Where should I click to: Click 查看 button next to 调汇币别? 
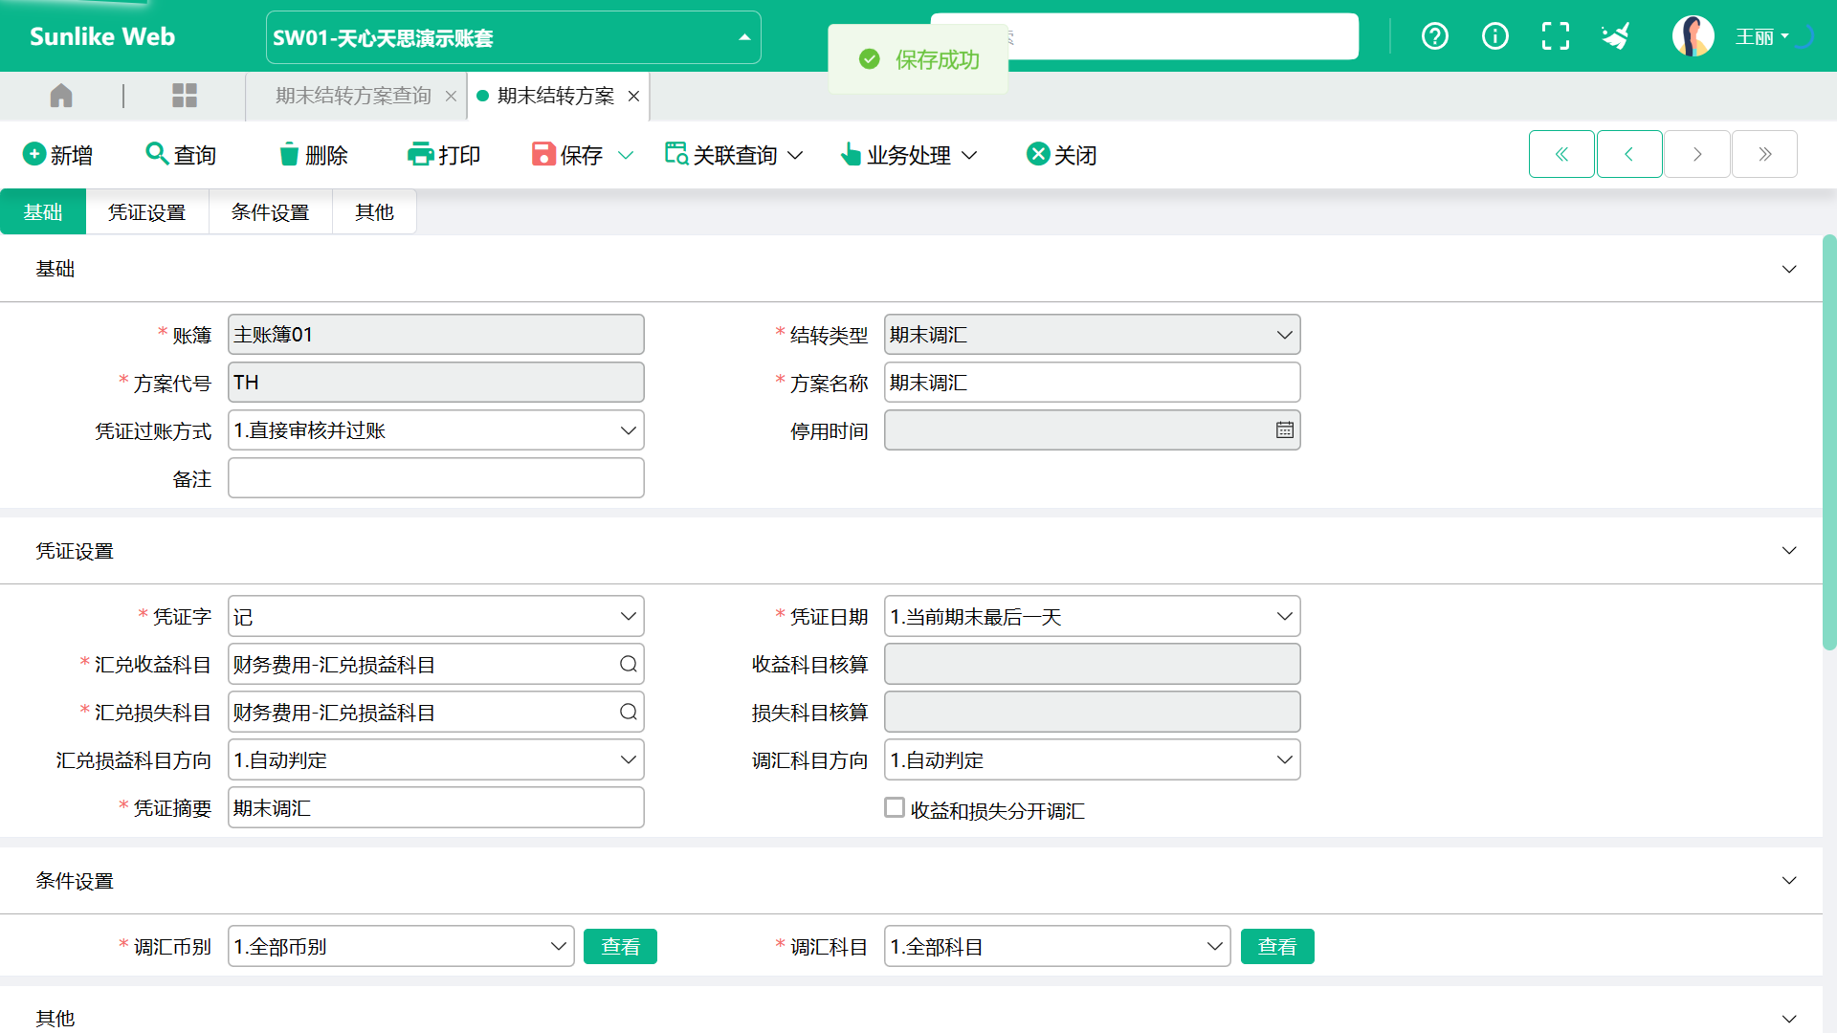click(x=620, y=947)
